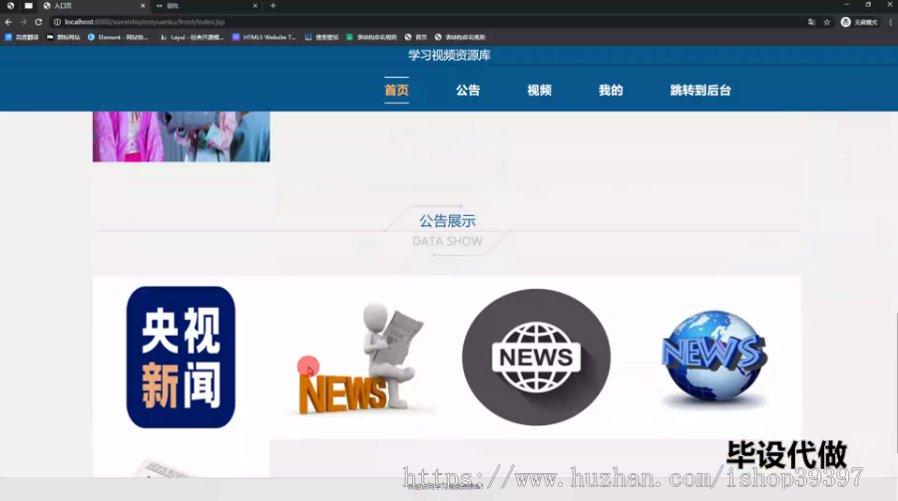Click the browser back arrow
The width and height of the screenshot is (898, 501).
pyautogui.click(x=8, y=22)
